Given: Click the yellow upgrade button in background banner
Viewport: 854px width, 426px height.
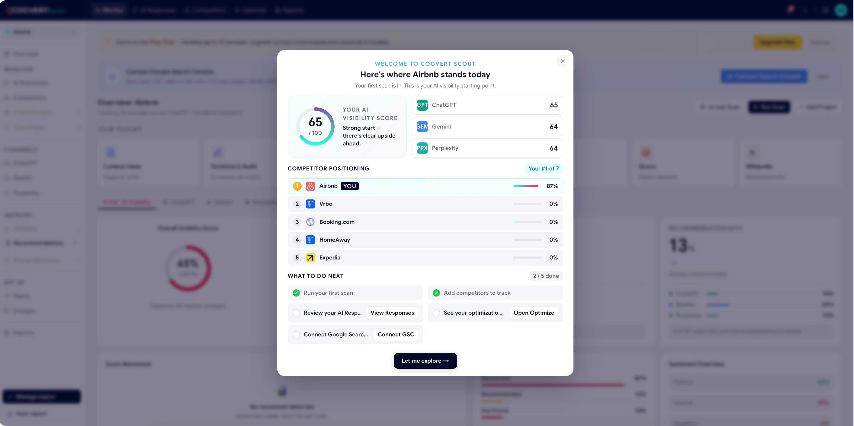Looking at the screenshot, I should tap(777, 43).
